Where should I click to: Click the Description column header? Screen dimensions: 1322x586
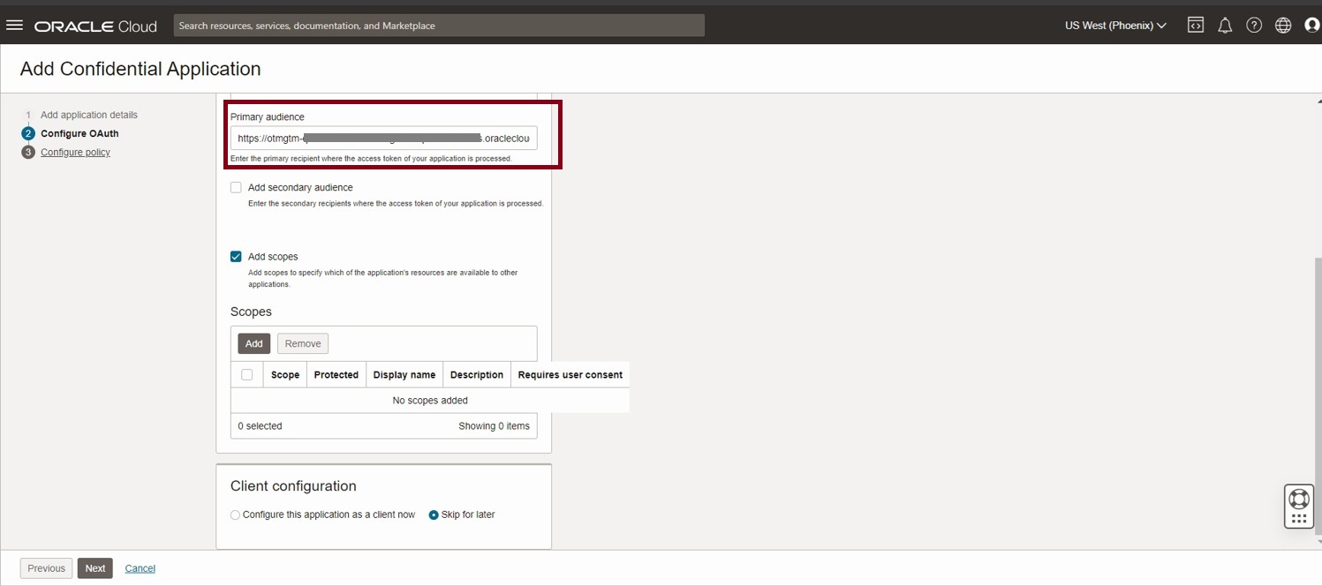477,375
